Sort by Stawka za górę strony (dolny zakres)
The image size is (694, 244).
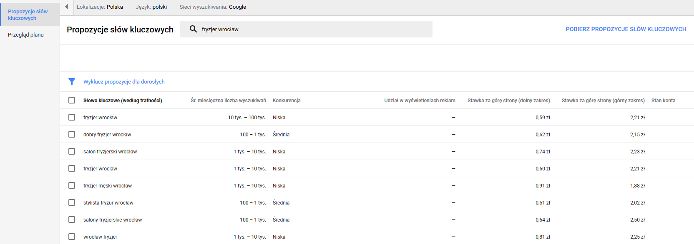coord(509,100)
